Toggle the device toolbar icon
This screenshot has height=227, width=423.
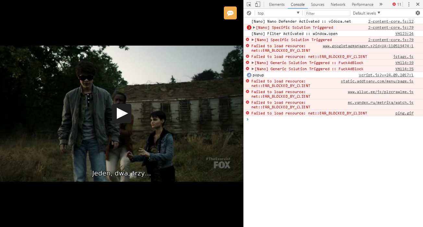pos(258,4)
